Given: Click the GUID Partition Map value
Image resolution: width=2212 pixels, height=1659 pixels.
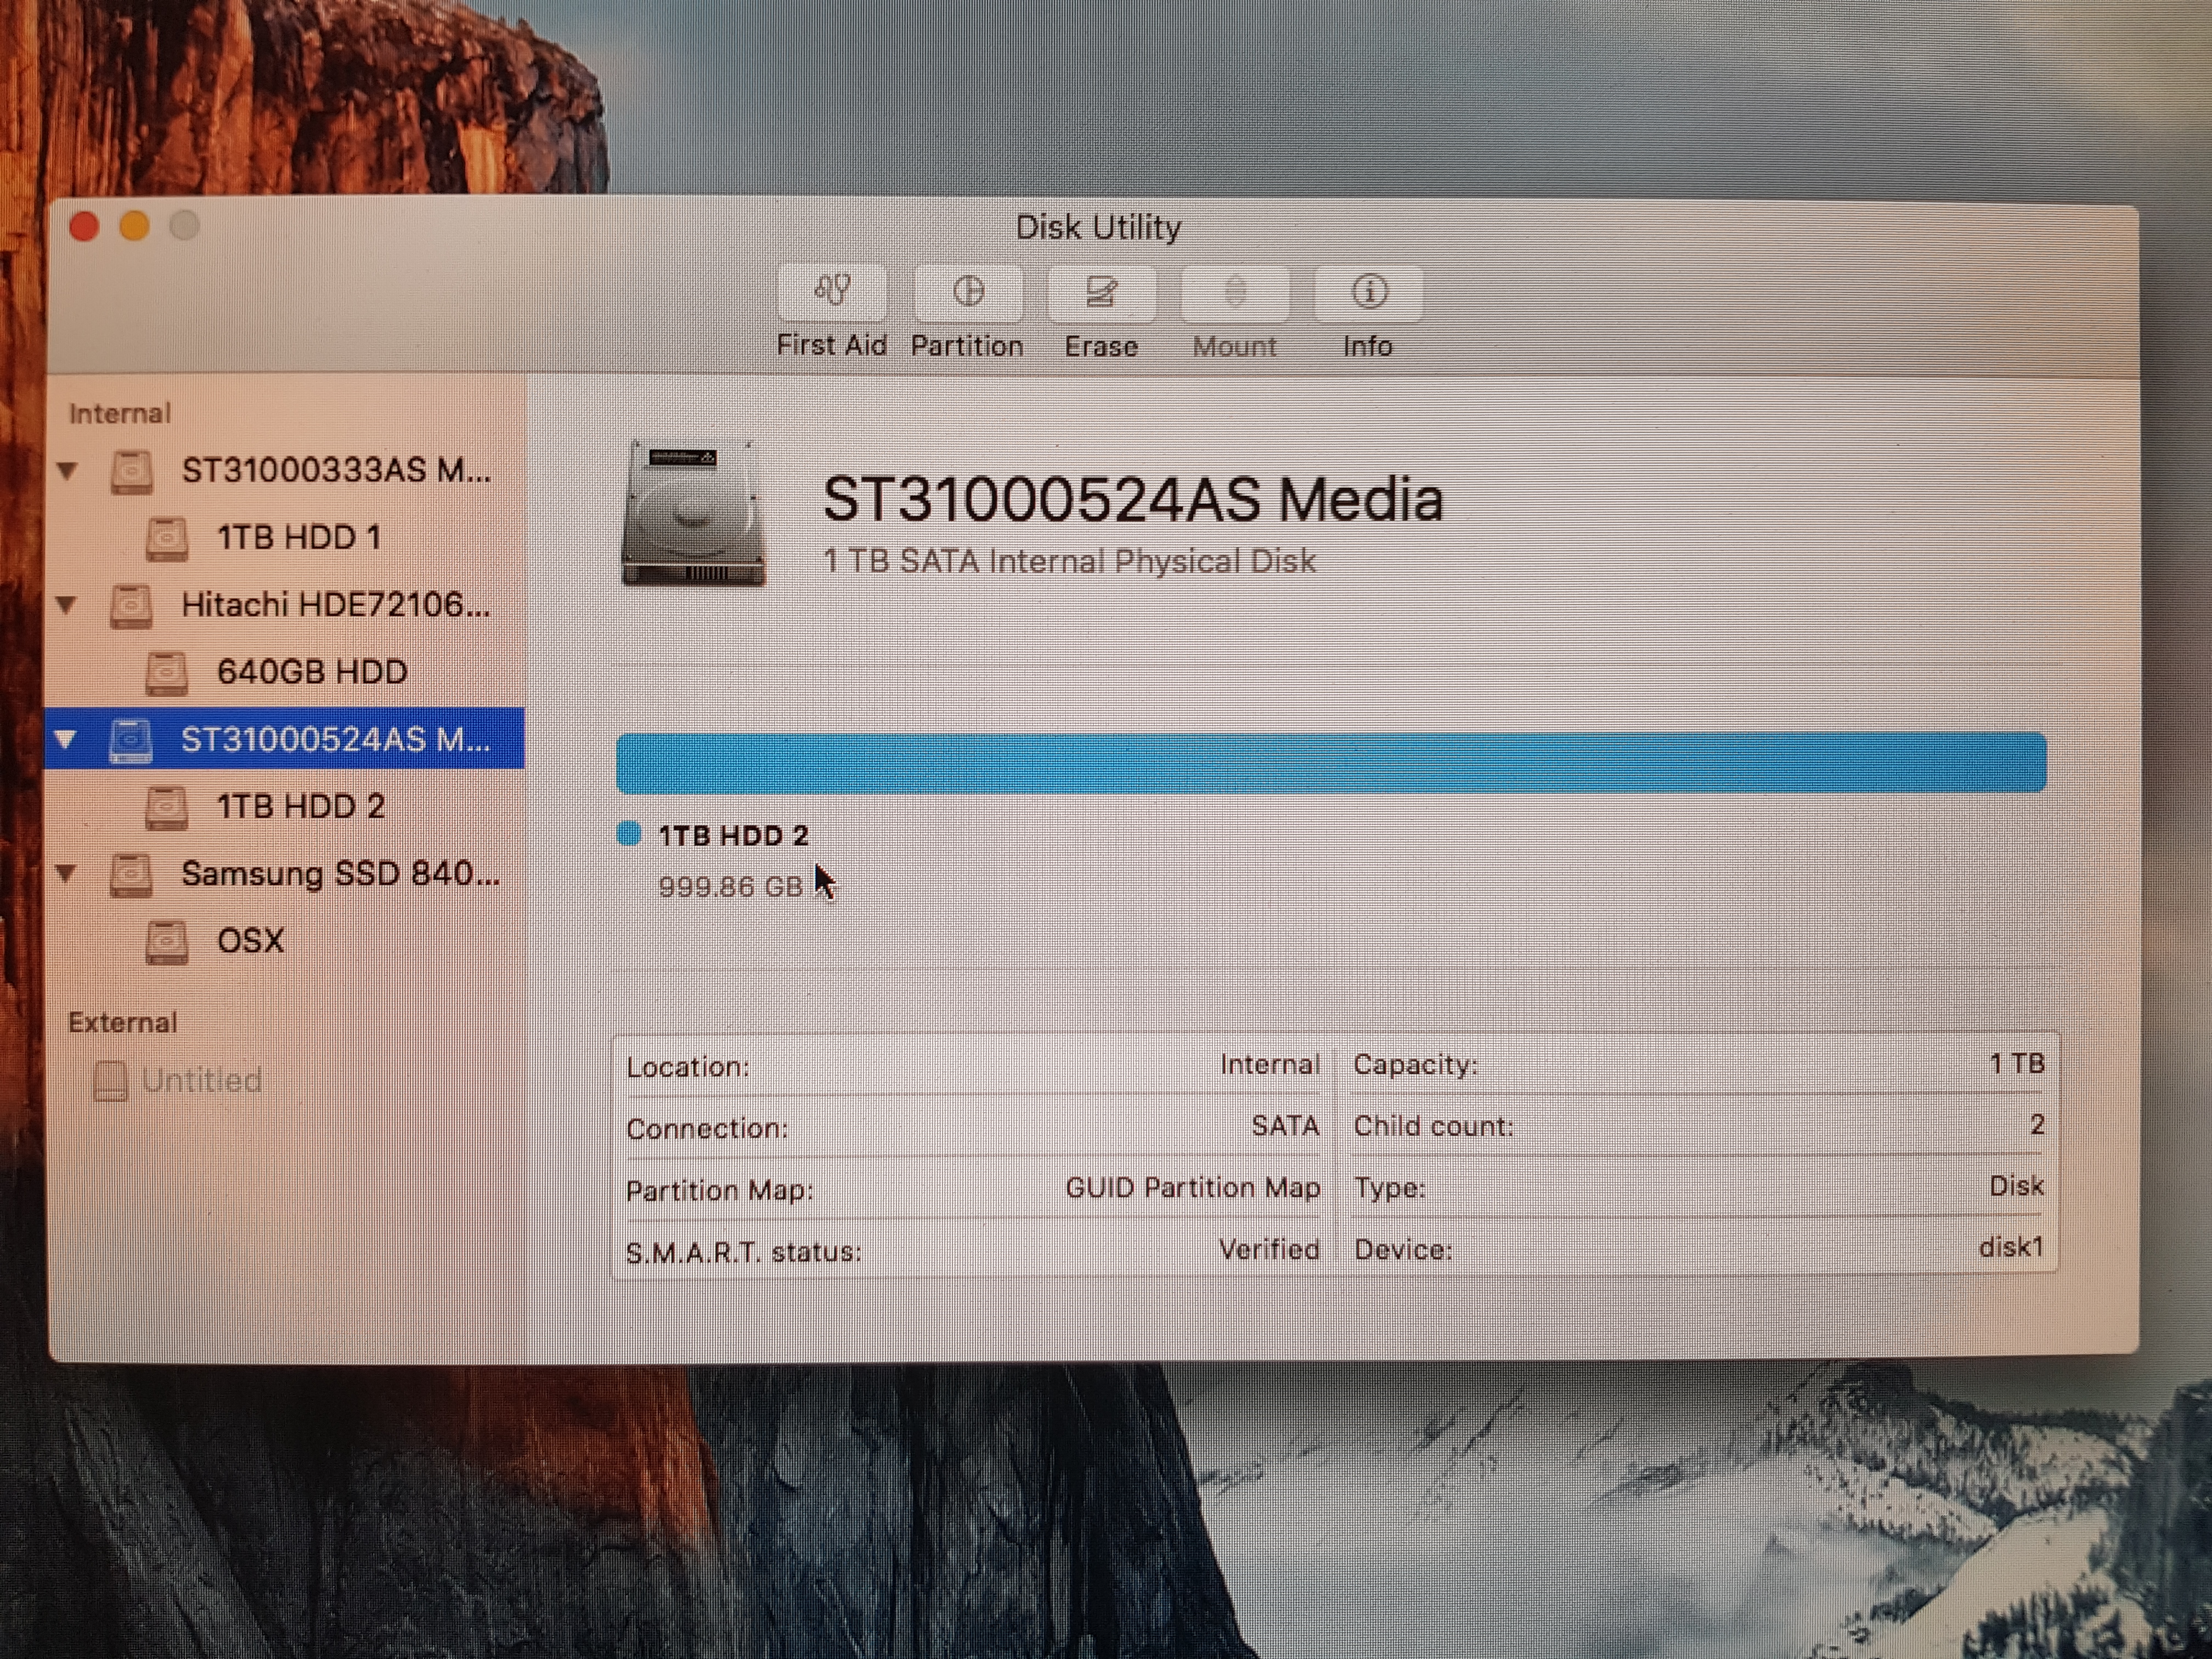Looking at the screenshot, I should click(1193, 1188).
